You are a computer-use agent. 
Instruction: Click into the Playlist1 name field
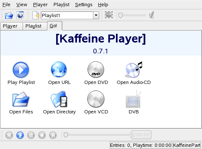click(67, 15)
